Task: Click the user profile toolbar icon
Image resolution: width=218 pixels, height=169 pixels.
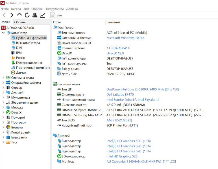Action: point(35,15)
